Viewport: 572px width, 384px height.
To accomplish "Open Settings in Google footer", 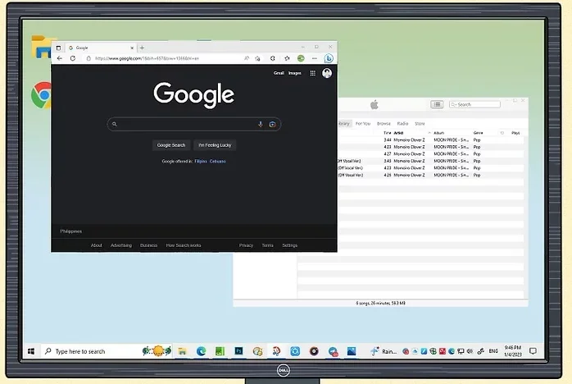I will [289, 245].
